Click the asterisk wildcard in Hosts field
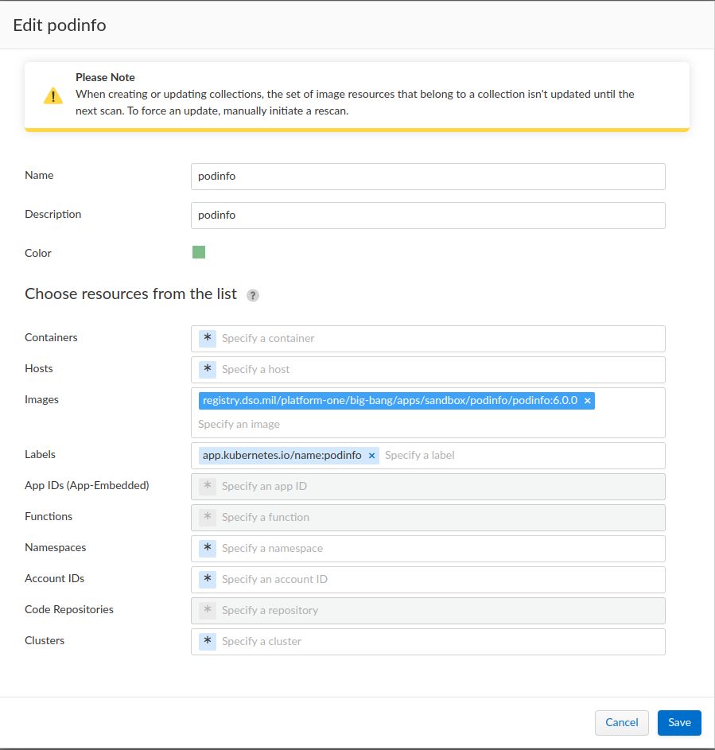Image resolution: width=715 pixels, height=750 pixels. [208, 369]
